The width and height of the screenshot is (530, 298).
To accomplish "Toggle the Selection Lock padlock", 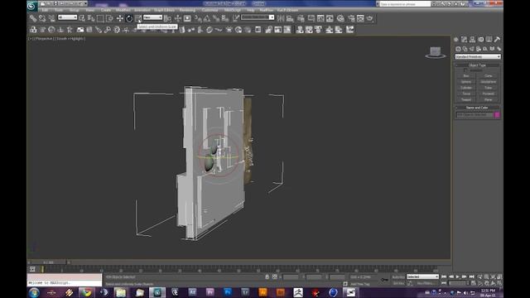I will click(x=267, y=276).
